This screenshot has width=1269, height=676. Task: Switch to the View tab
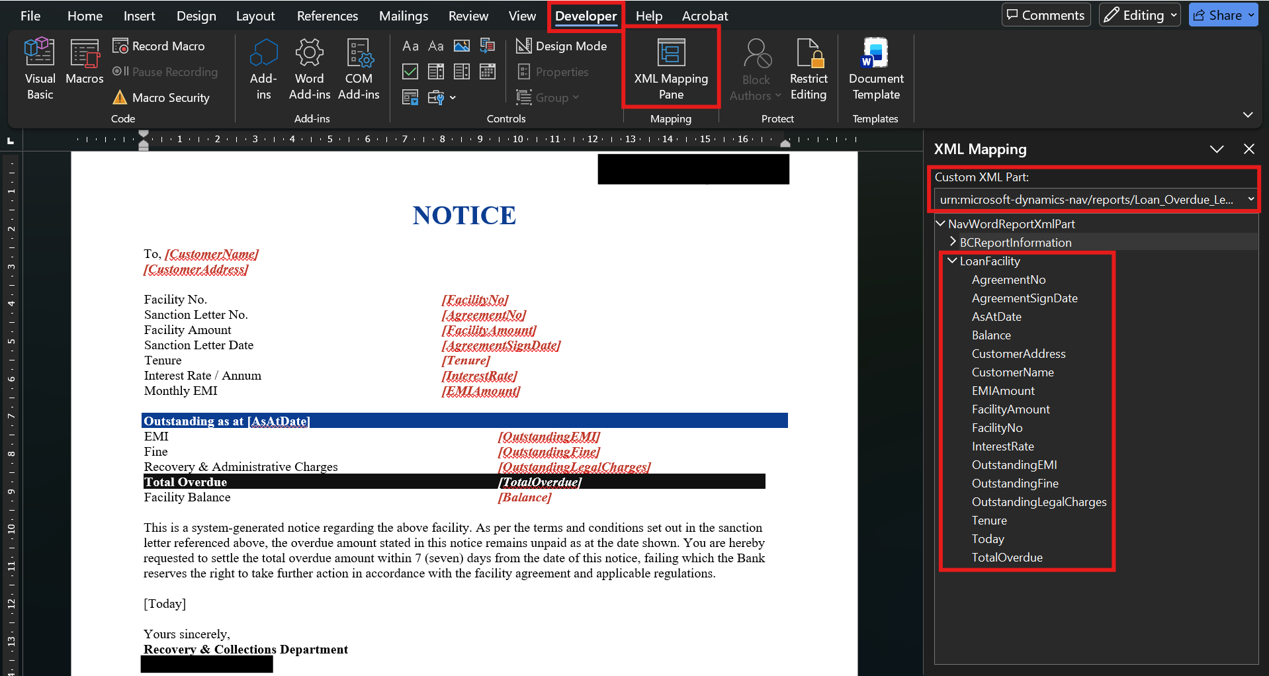click(x=522, y=16)
